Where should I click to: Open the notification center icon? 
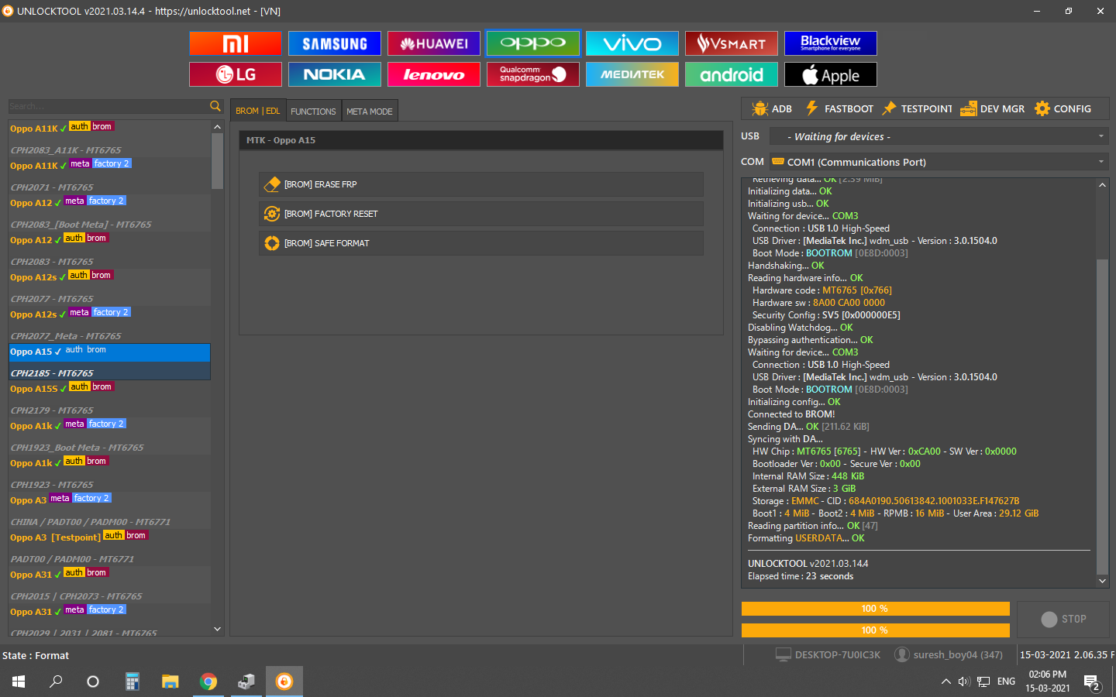point(1093,683)
